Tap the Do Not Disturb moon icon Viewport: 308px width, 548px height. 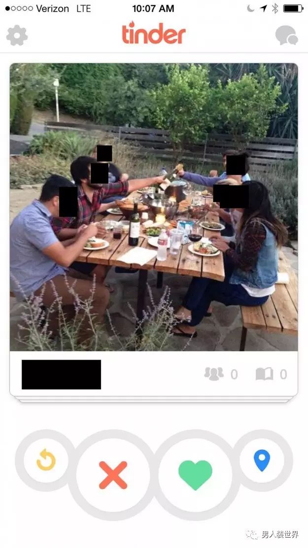point(251,8)
